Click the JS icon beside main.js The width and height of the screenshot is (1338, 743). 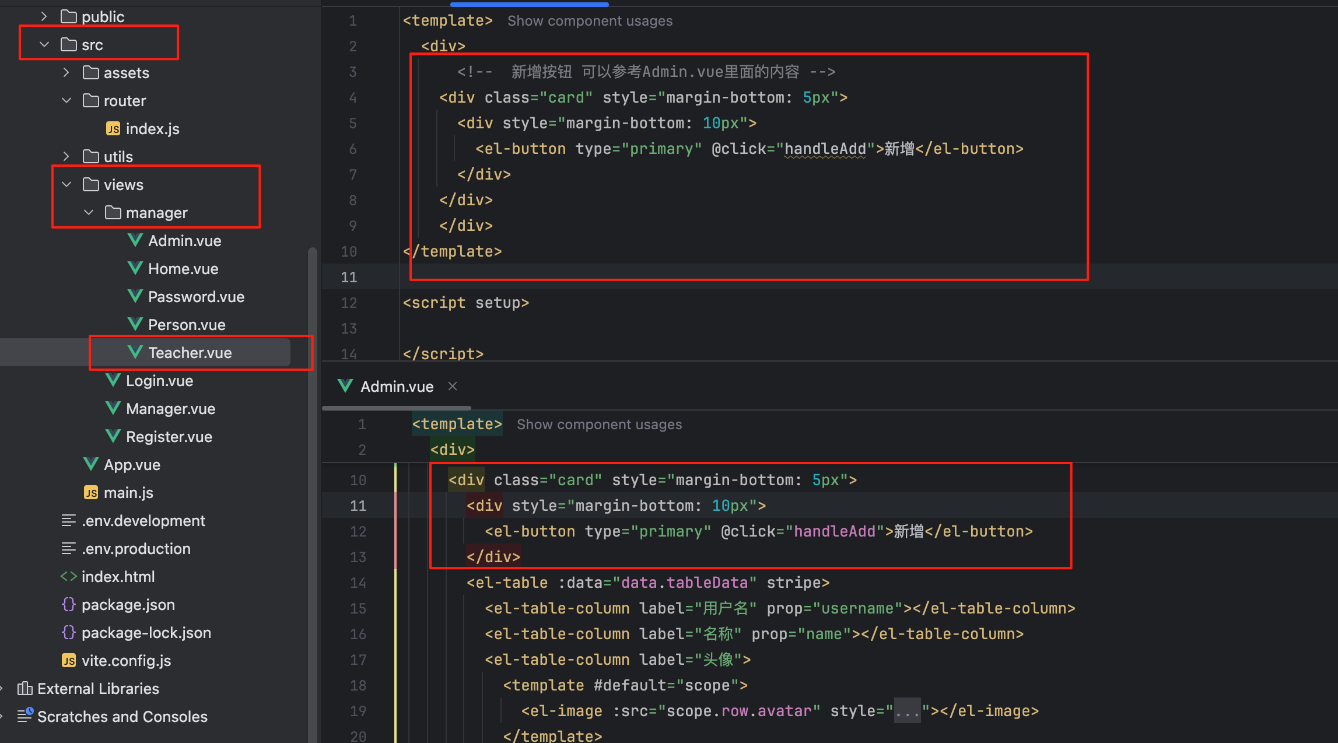point(91,493)
